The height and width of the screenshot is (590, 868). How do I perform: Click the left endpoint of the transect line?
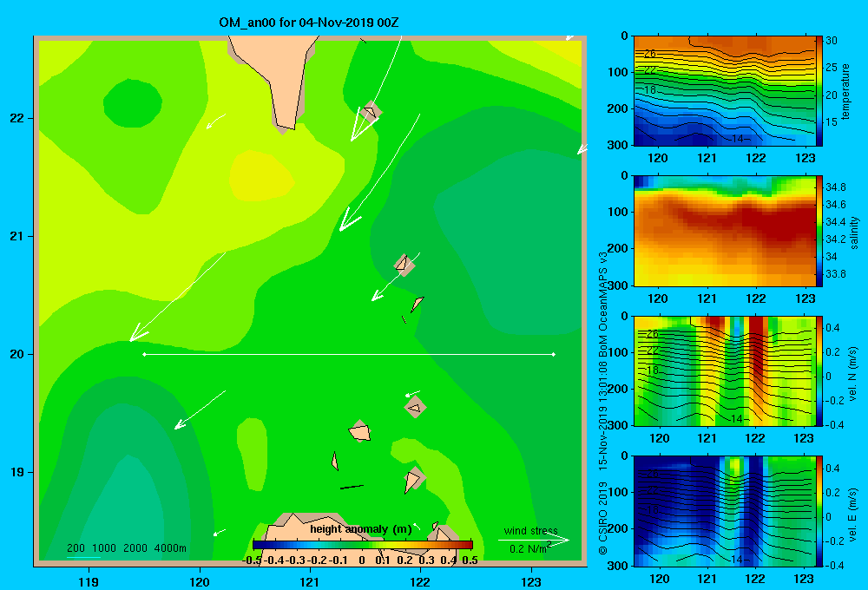144,354
